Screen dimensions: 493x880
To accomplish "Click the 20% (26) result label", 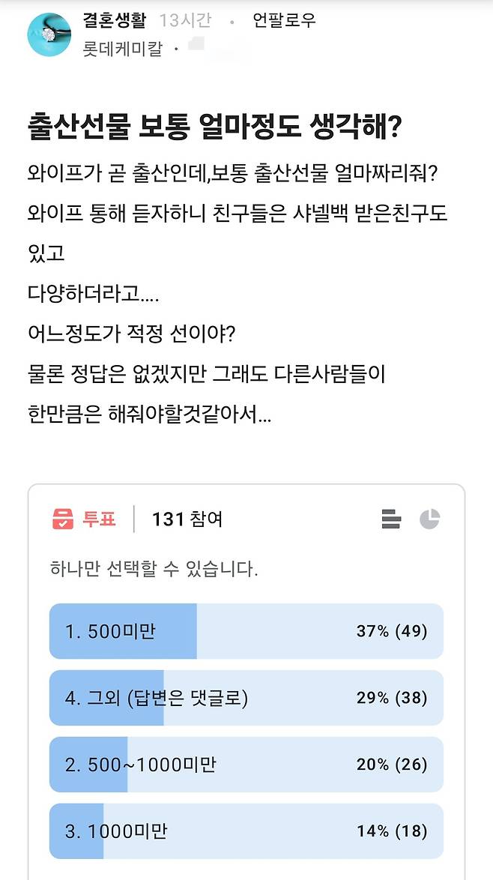I will click(x=391, y=765).
